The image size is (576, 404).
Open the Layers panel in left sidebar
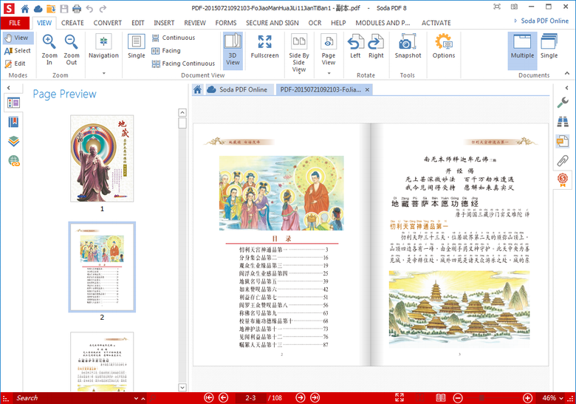tap(13, 141)
